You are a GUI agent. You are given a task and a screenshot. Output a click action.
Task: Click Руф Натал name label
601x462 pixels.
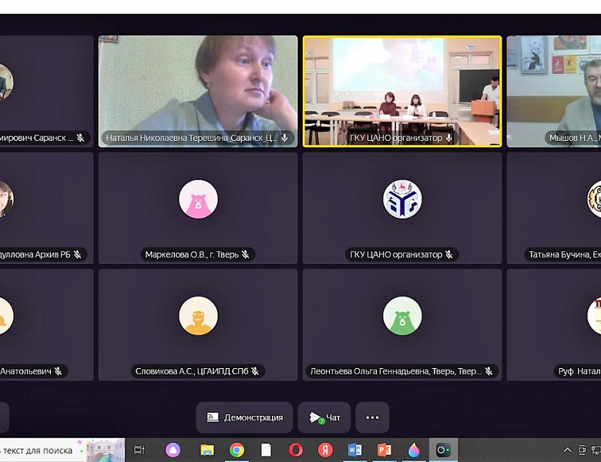(x=579, y=371)
